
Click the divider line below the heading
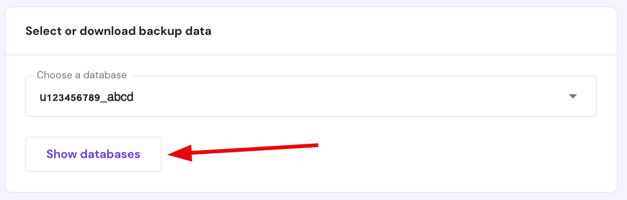coord(311,55)
